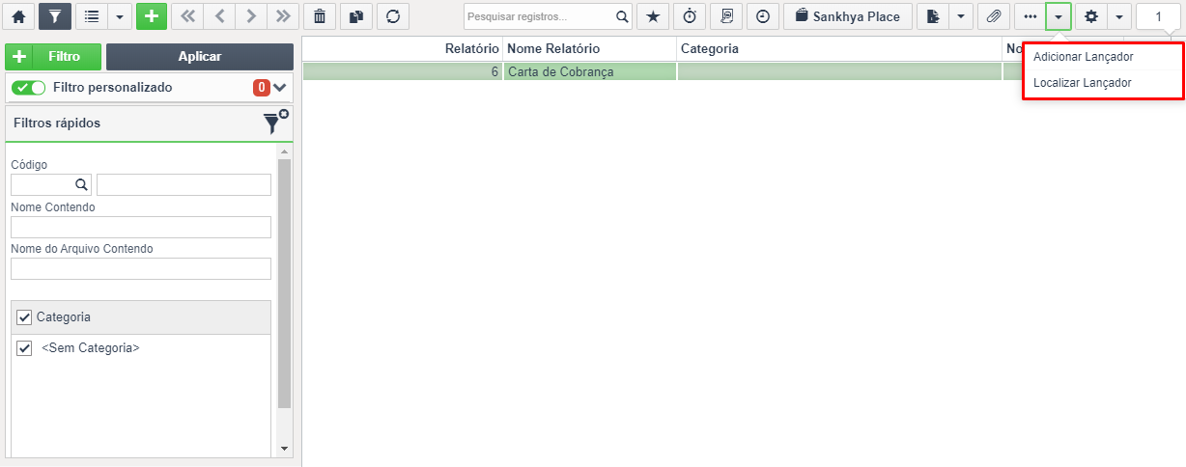
Task: Mark as favorite with star icon
Action: pos(653,16)
